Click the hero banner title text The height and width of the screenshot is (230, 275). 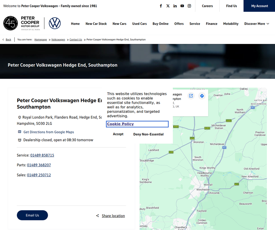[62, 65]
